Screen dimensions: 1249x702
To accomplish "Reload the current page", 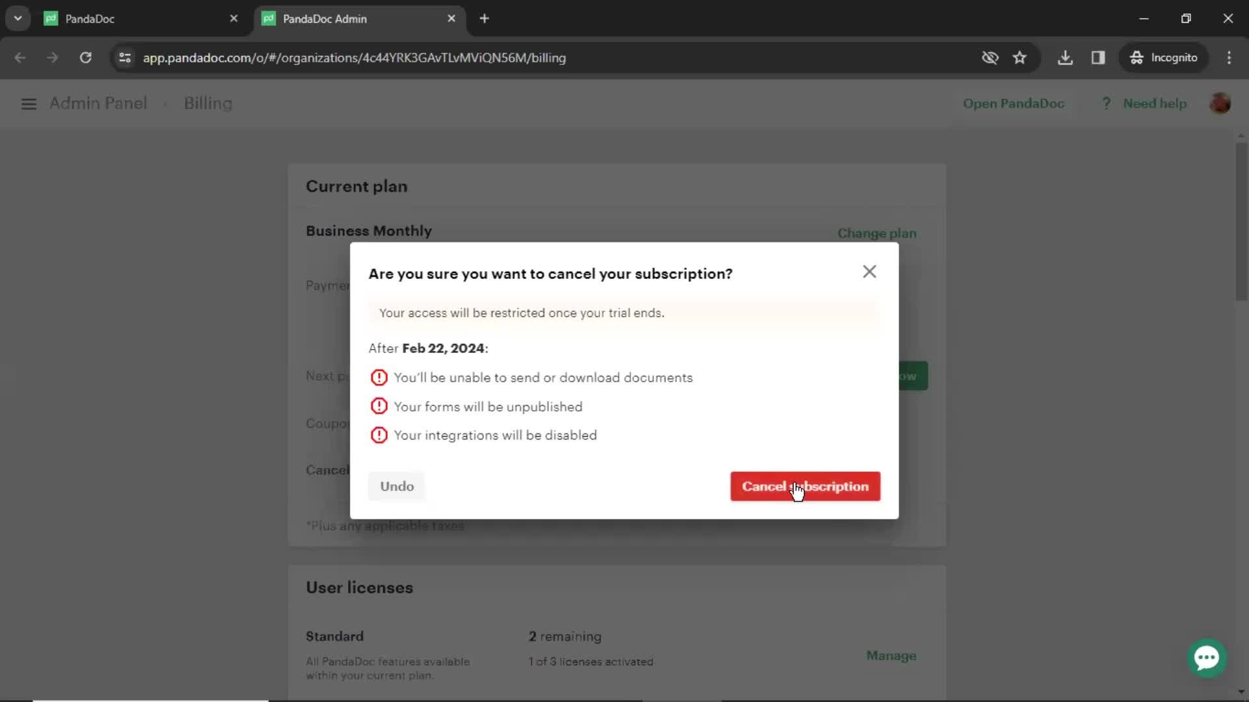I will click(x=86, y=58).
